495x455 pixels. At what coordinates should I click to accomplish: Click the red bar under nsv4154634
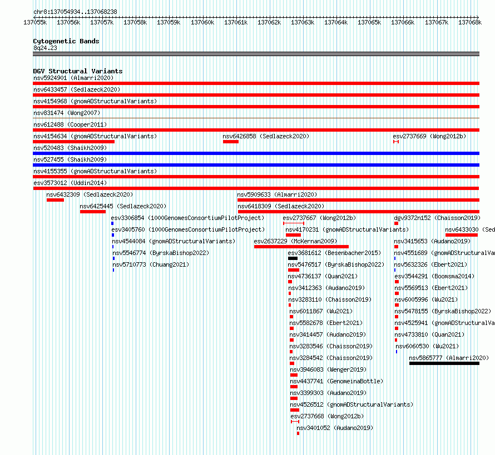[x=73, y=142]
